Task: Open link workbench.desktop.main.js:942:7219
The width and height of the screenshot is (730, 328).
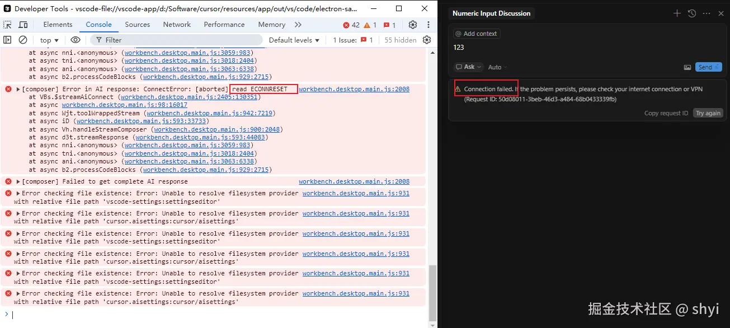Action: [209, 113]
